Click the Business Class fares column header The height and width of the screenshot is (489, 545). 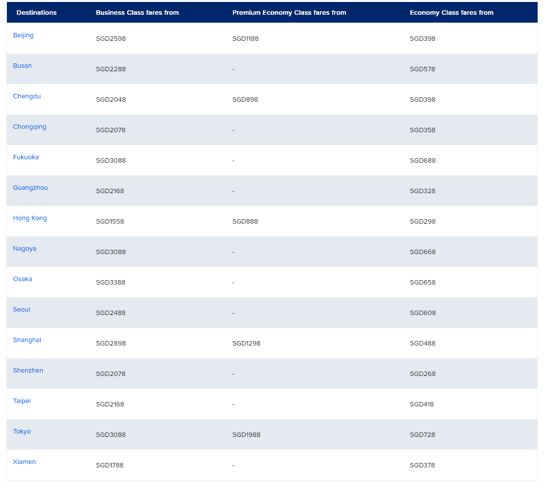click(x=137, y=13)
